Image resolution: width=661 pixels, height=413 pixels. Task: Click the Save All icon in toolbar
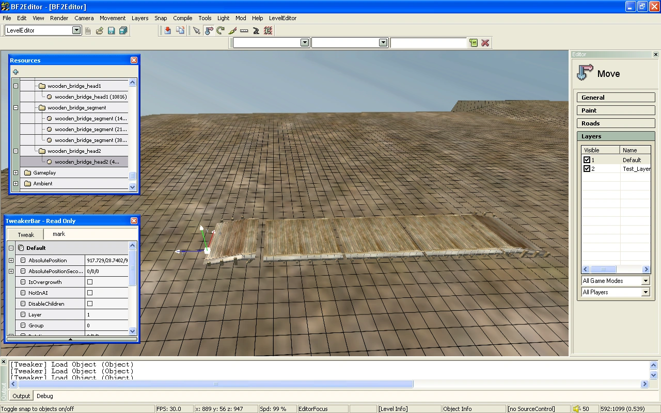[x=123, y=30]
